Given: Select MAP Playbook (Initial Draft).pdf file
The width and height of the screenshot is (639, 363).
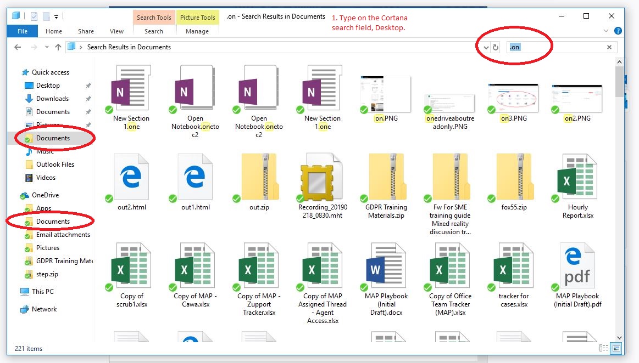Looking at the screenshot, I should [x=577, y=275].
